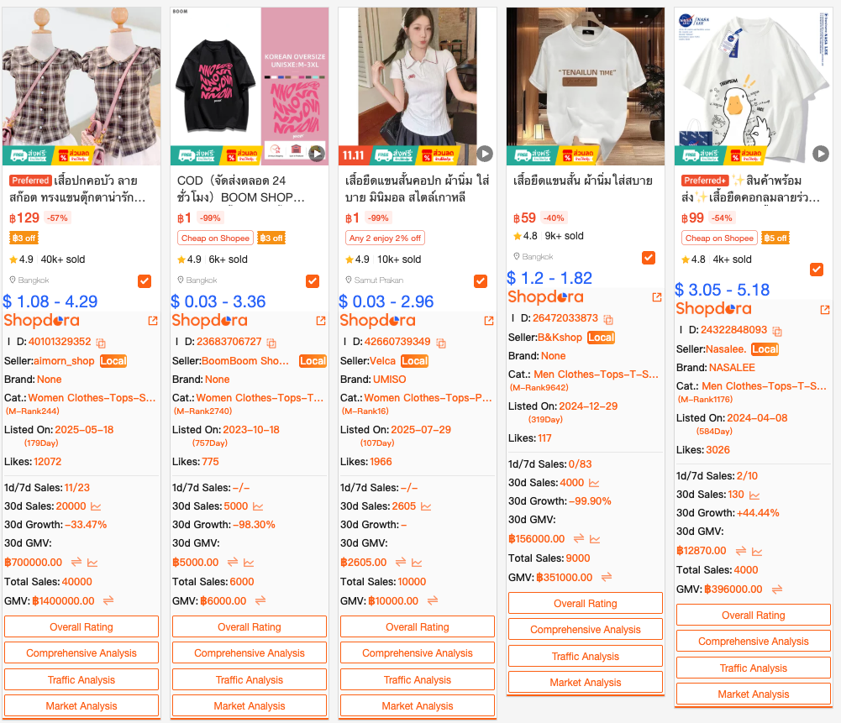Toggle checkbox on the B&Kshop t-shirt card
The width and height of the screenshot is (841, 723).
tap(649, 258)
